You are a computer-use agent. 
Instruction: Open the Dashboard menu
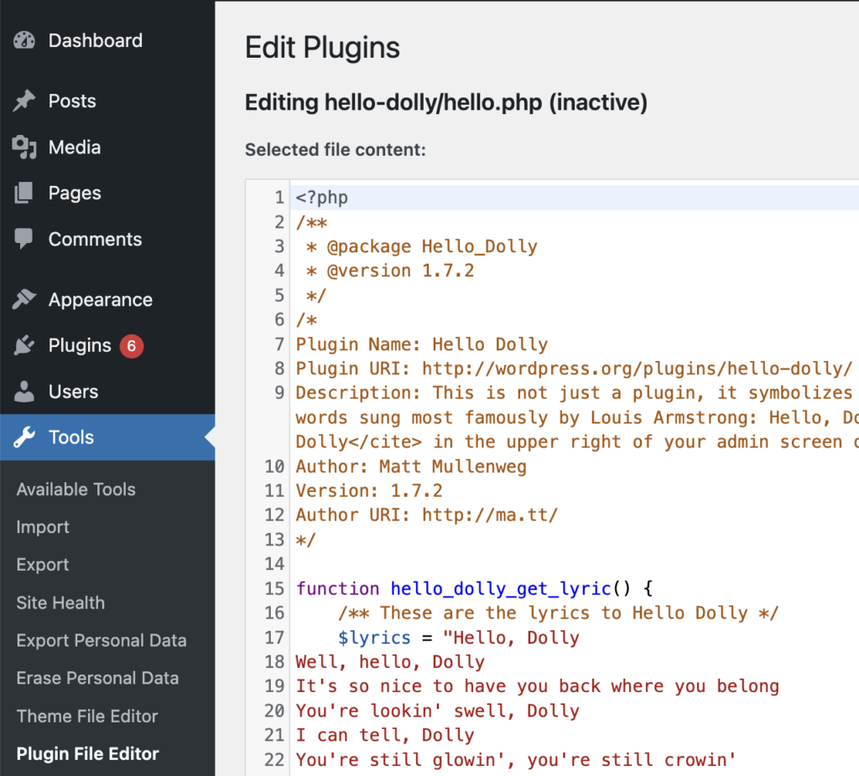[x=96, y=40]
